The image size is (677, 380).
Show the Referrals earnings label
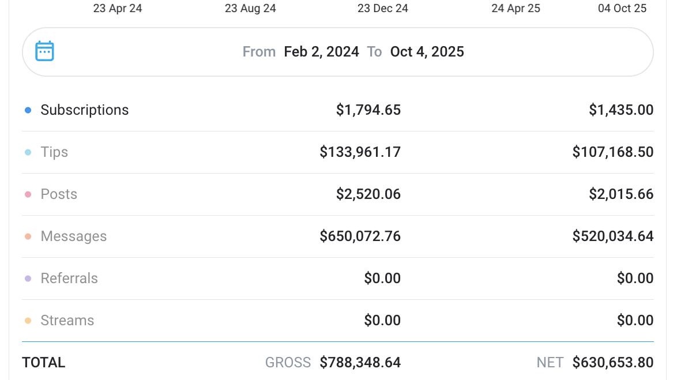point(69,279)
